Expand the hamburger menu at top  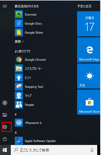[5, 6]
